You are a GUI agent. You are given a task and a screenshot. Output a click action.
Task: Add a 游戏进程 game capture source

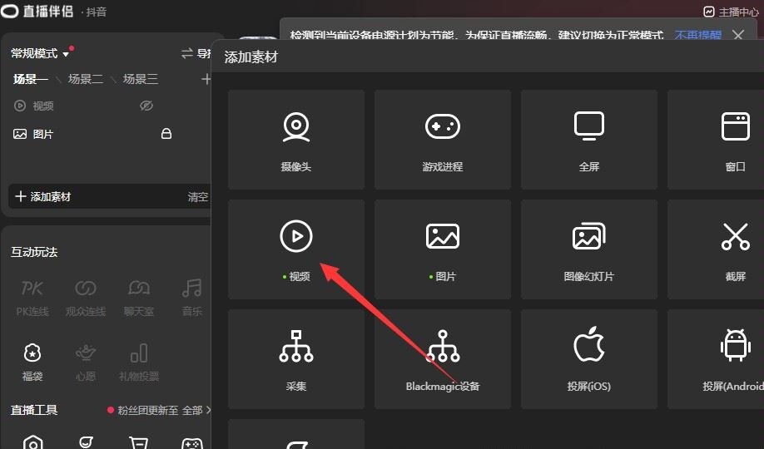[443, 140]
